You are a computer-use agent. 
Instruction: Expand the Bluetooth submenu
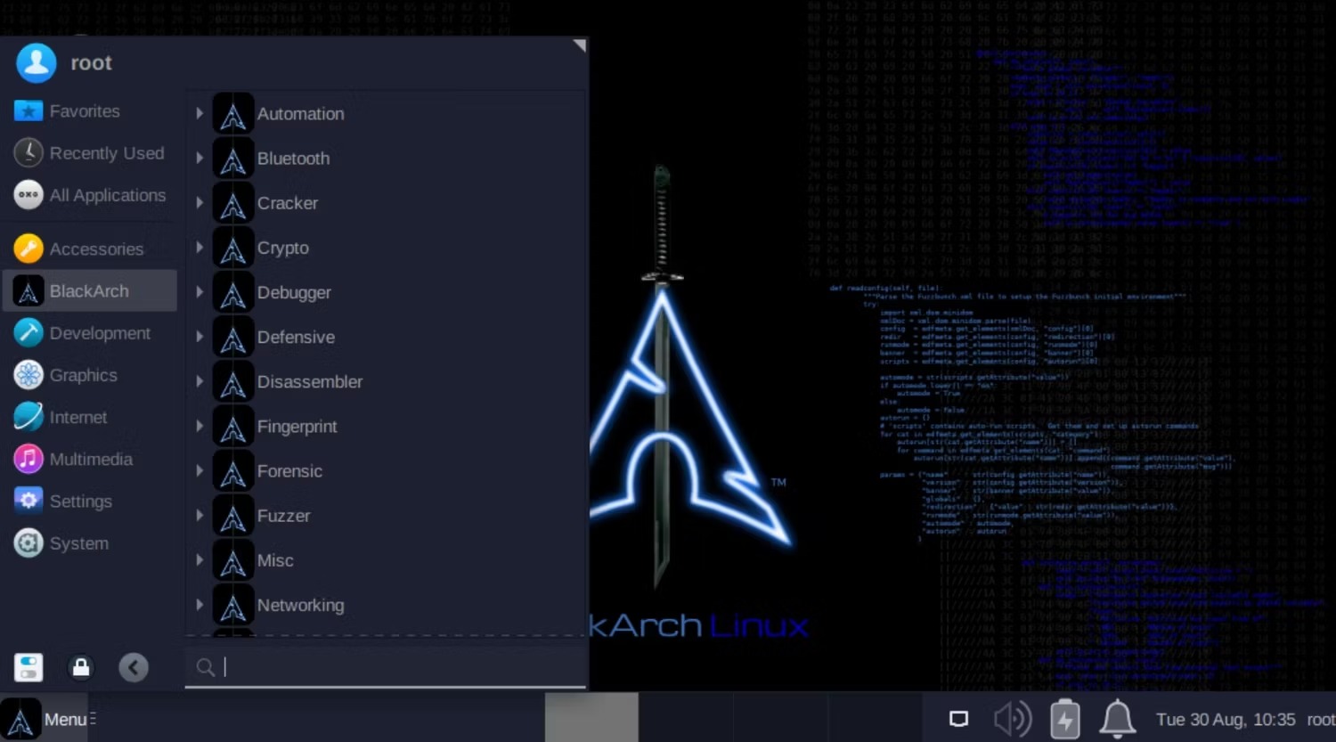(199, 158)
